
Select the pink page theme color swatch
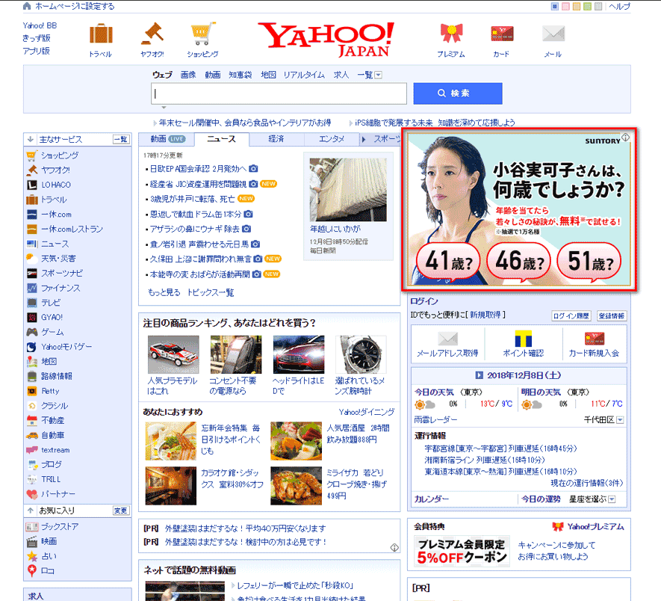[x=565, y=7]
